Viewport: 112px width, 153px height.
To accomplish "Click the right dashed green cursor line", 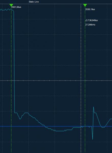I will (x=85, y=78).
